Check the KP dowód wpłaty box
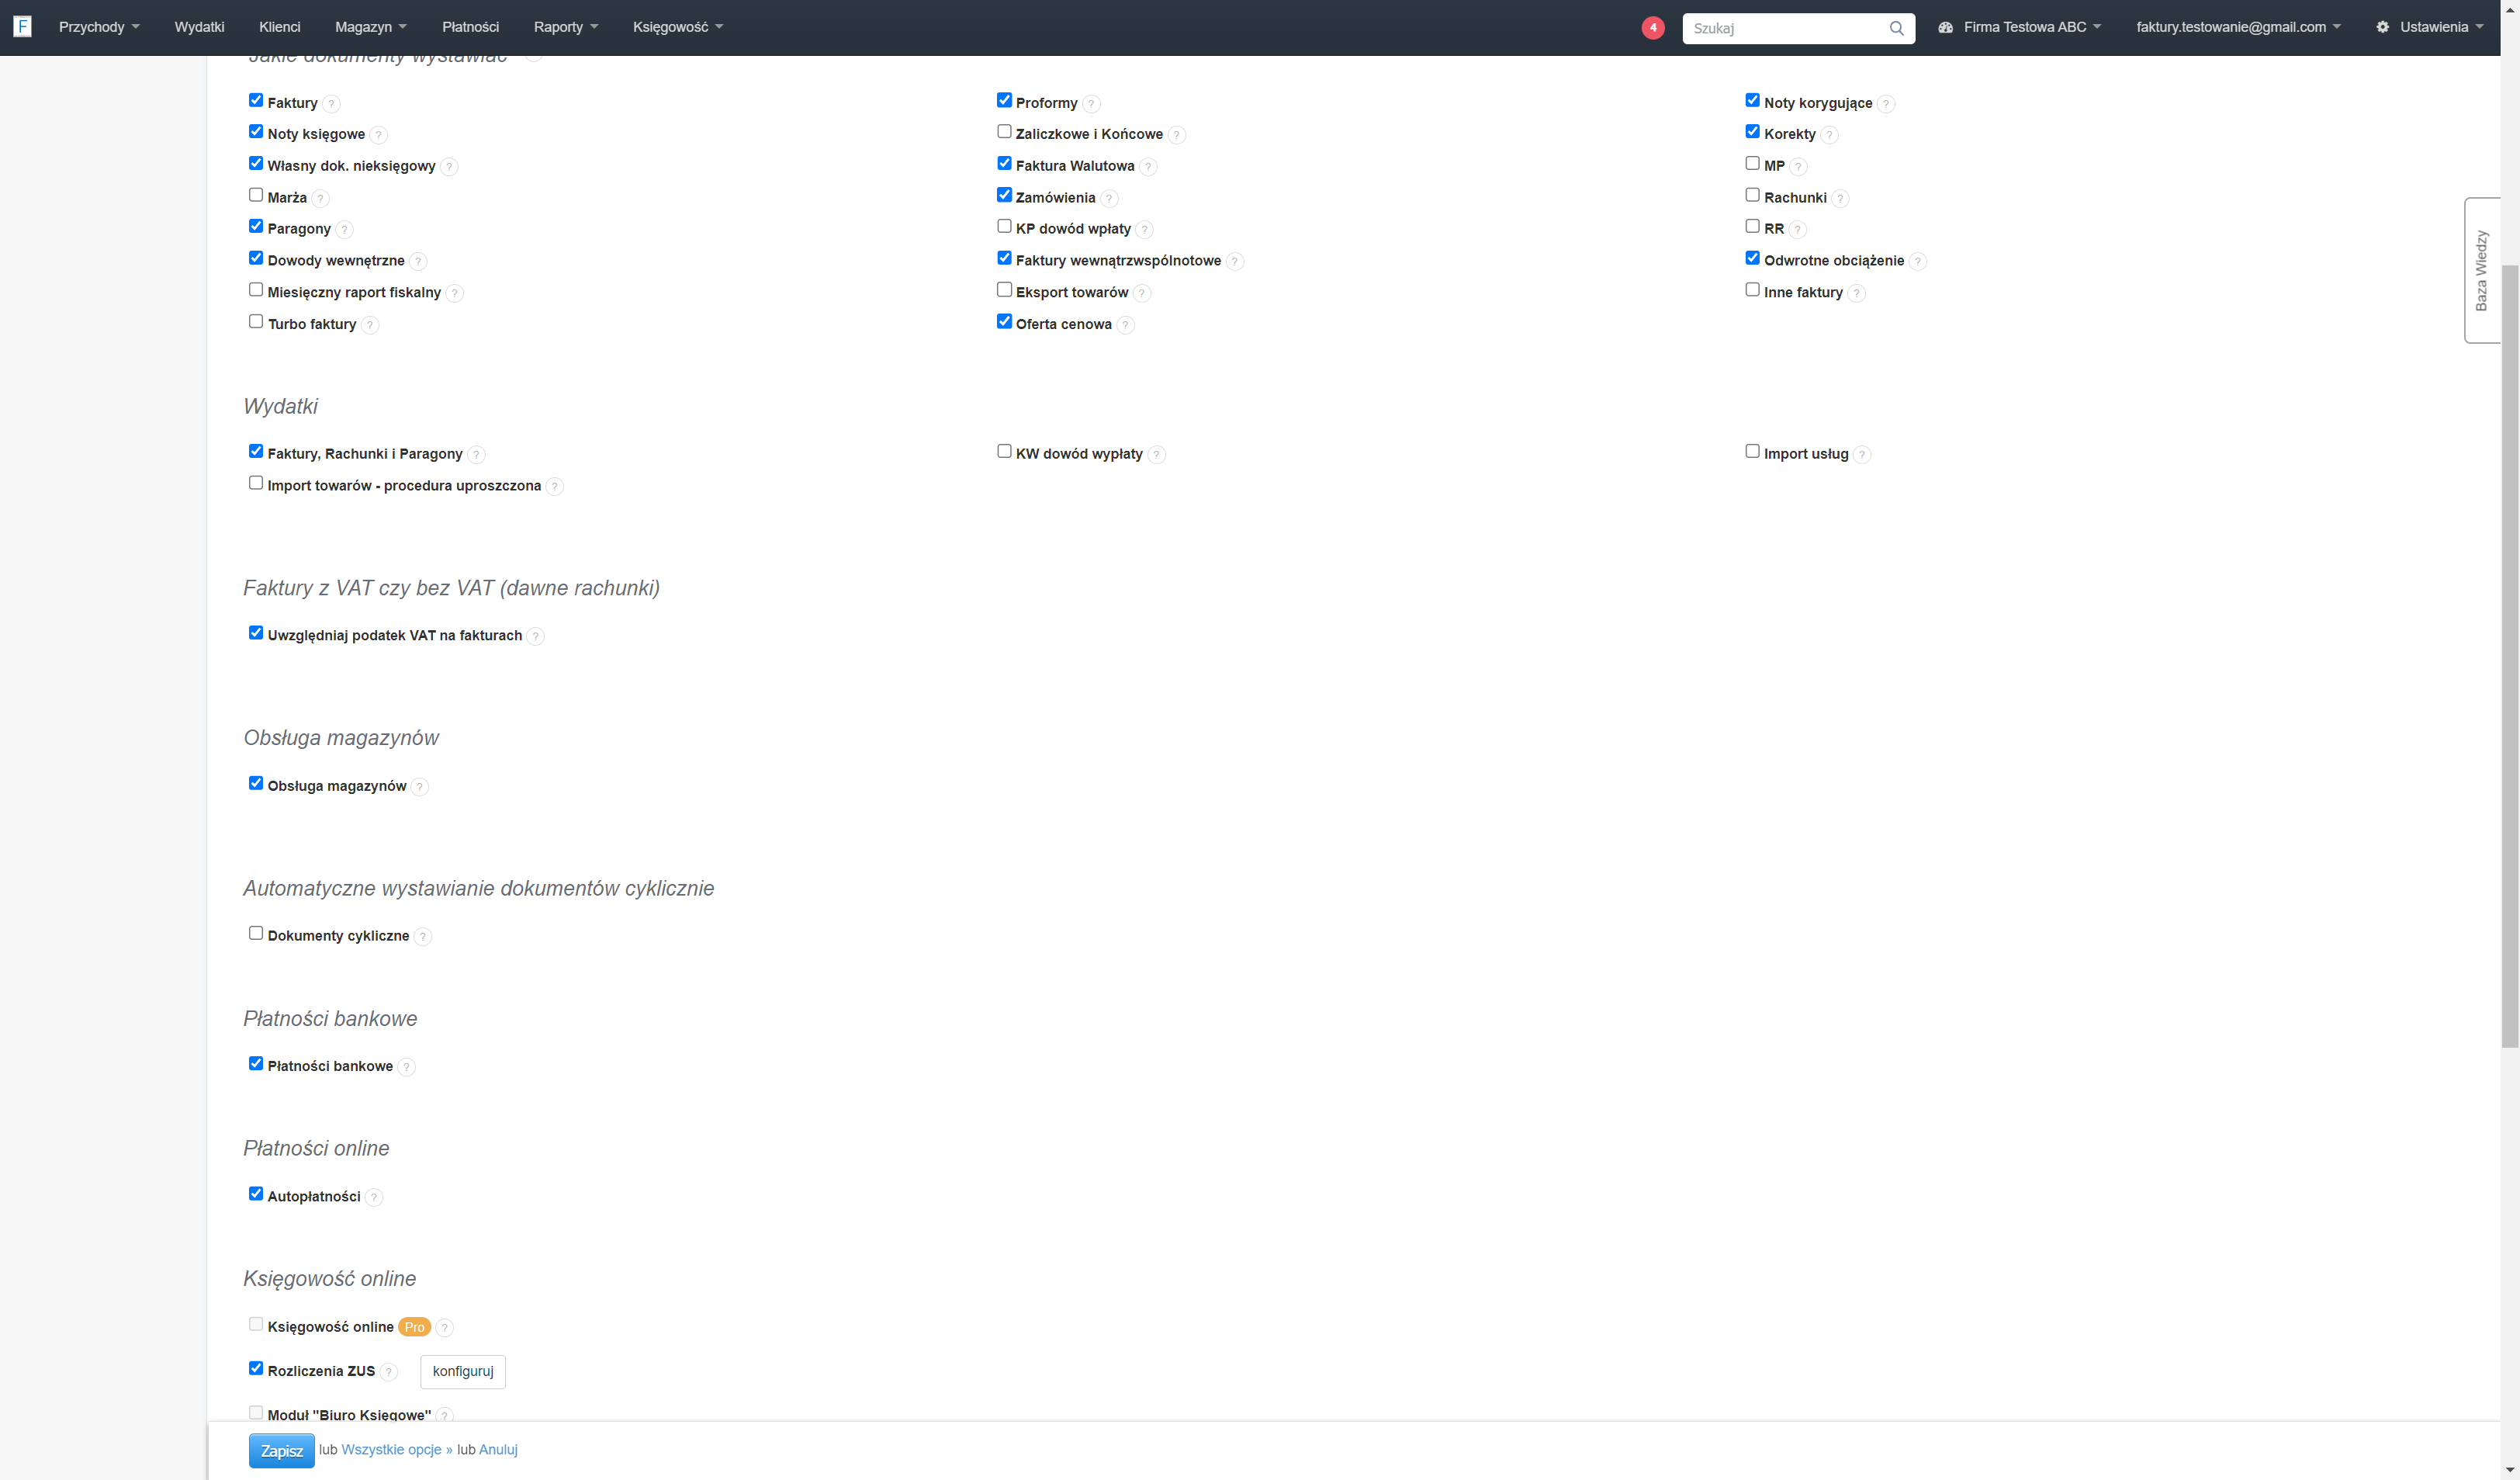Viewport: 2520px width, 1480px height. pyautogui.click(x=1004, y=226)
